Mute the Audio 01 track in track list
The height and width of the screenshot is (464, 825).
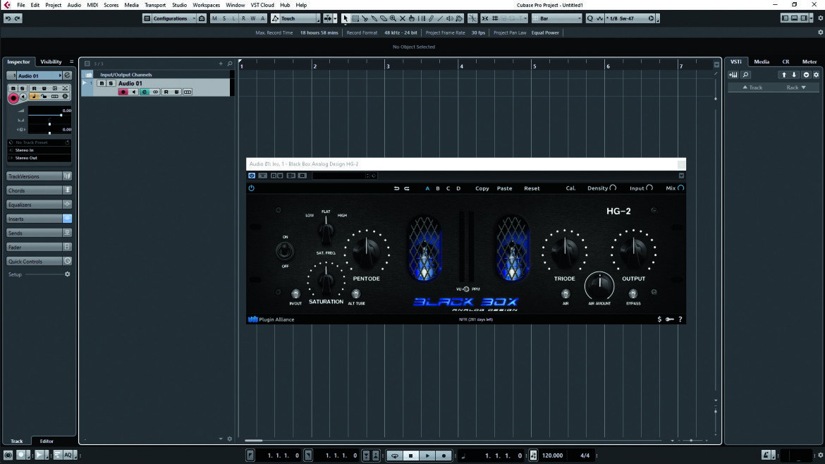102,83
